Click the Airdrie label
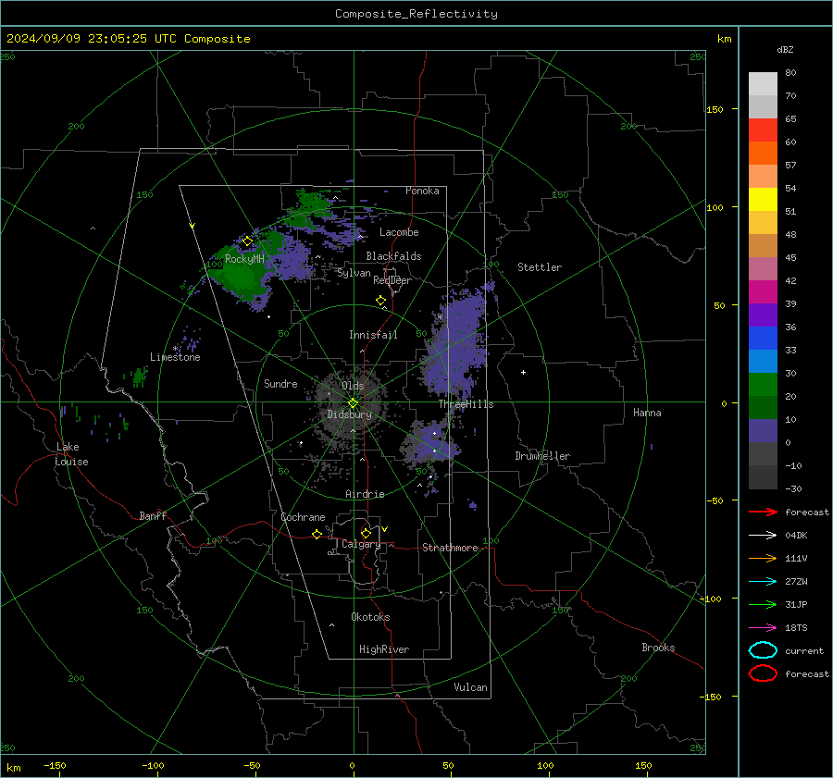The image size is (833, 778). coord(365,494)
